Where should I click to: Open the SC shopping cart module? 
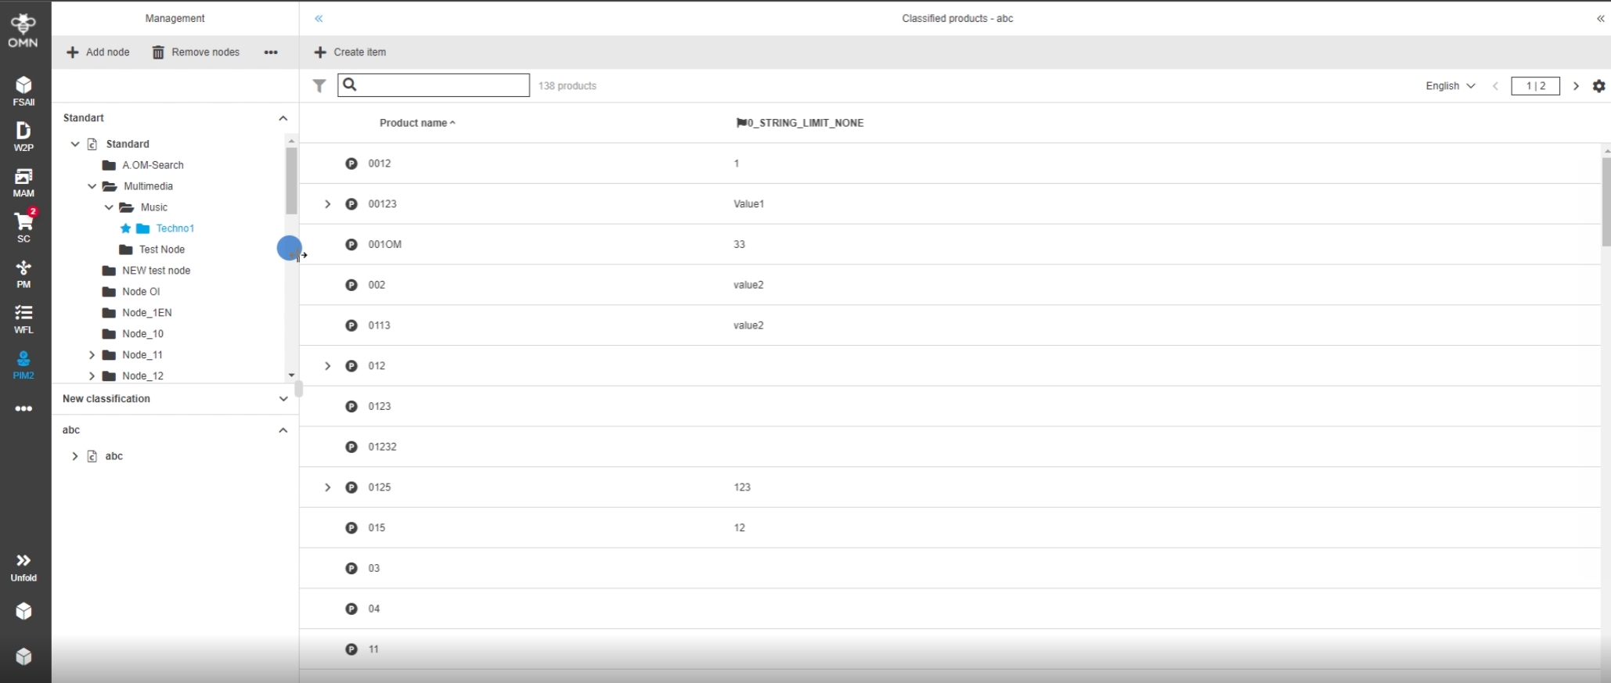[x=23, y=228]
